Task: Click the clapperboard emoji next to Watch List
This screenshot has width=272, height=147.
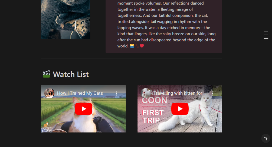Action: click(46, 74)
